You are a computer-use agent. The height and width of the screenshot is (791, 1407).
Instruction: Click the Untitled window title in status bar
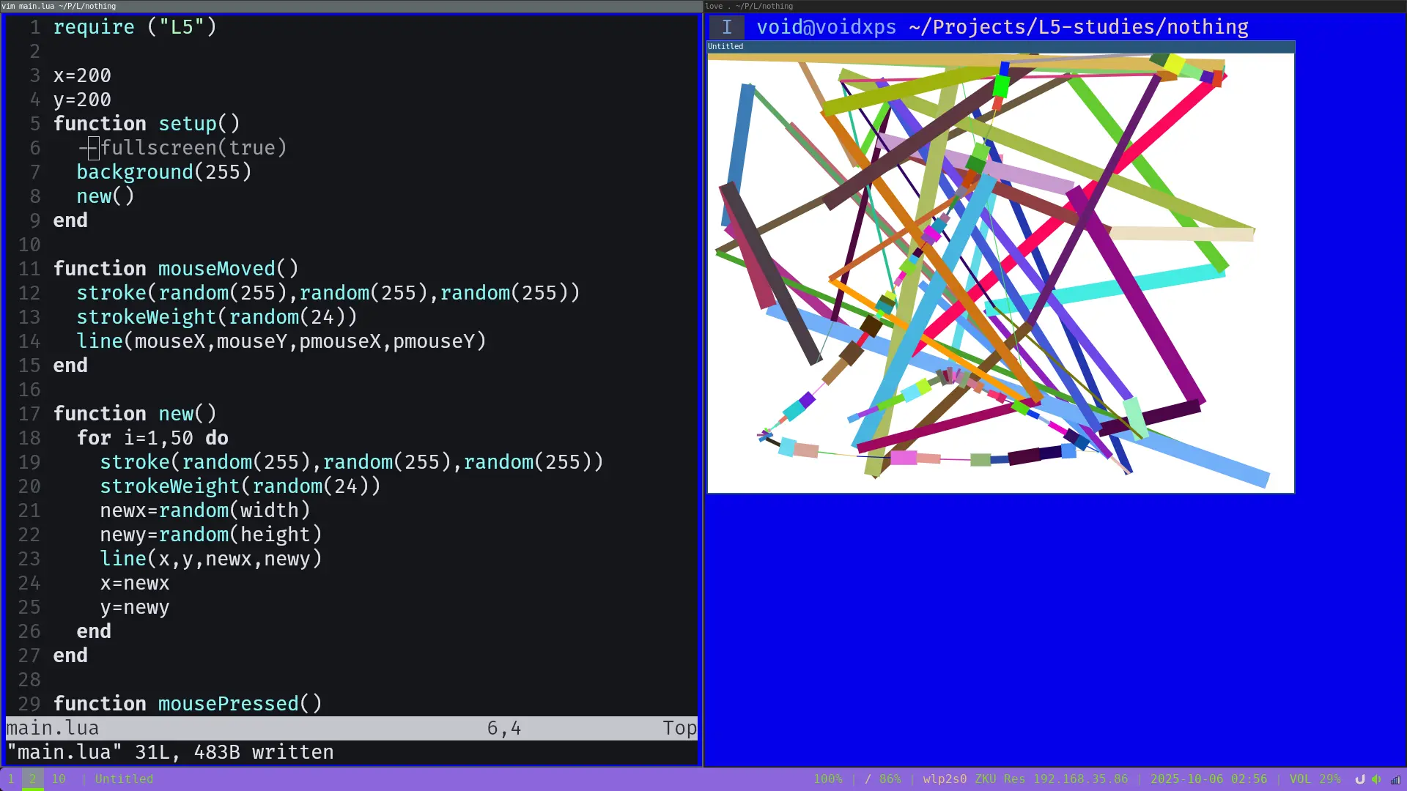[x=124, y=779]
